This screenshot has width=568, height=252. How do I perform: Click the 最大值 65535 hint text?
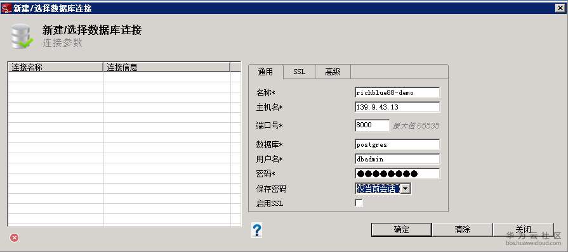(x=416, y=126)
